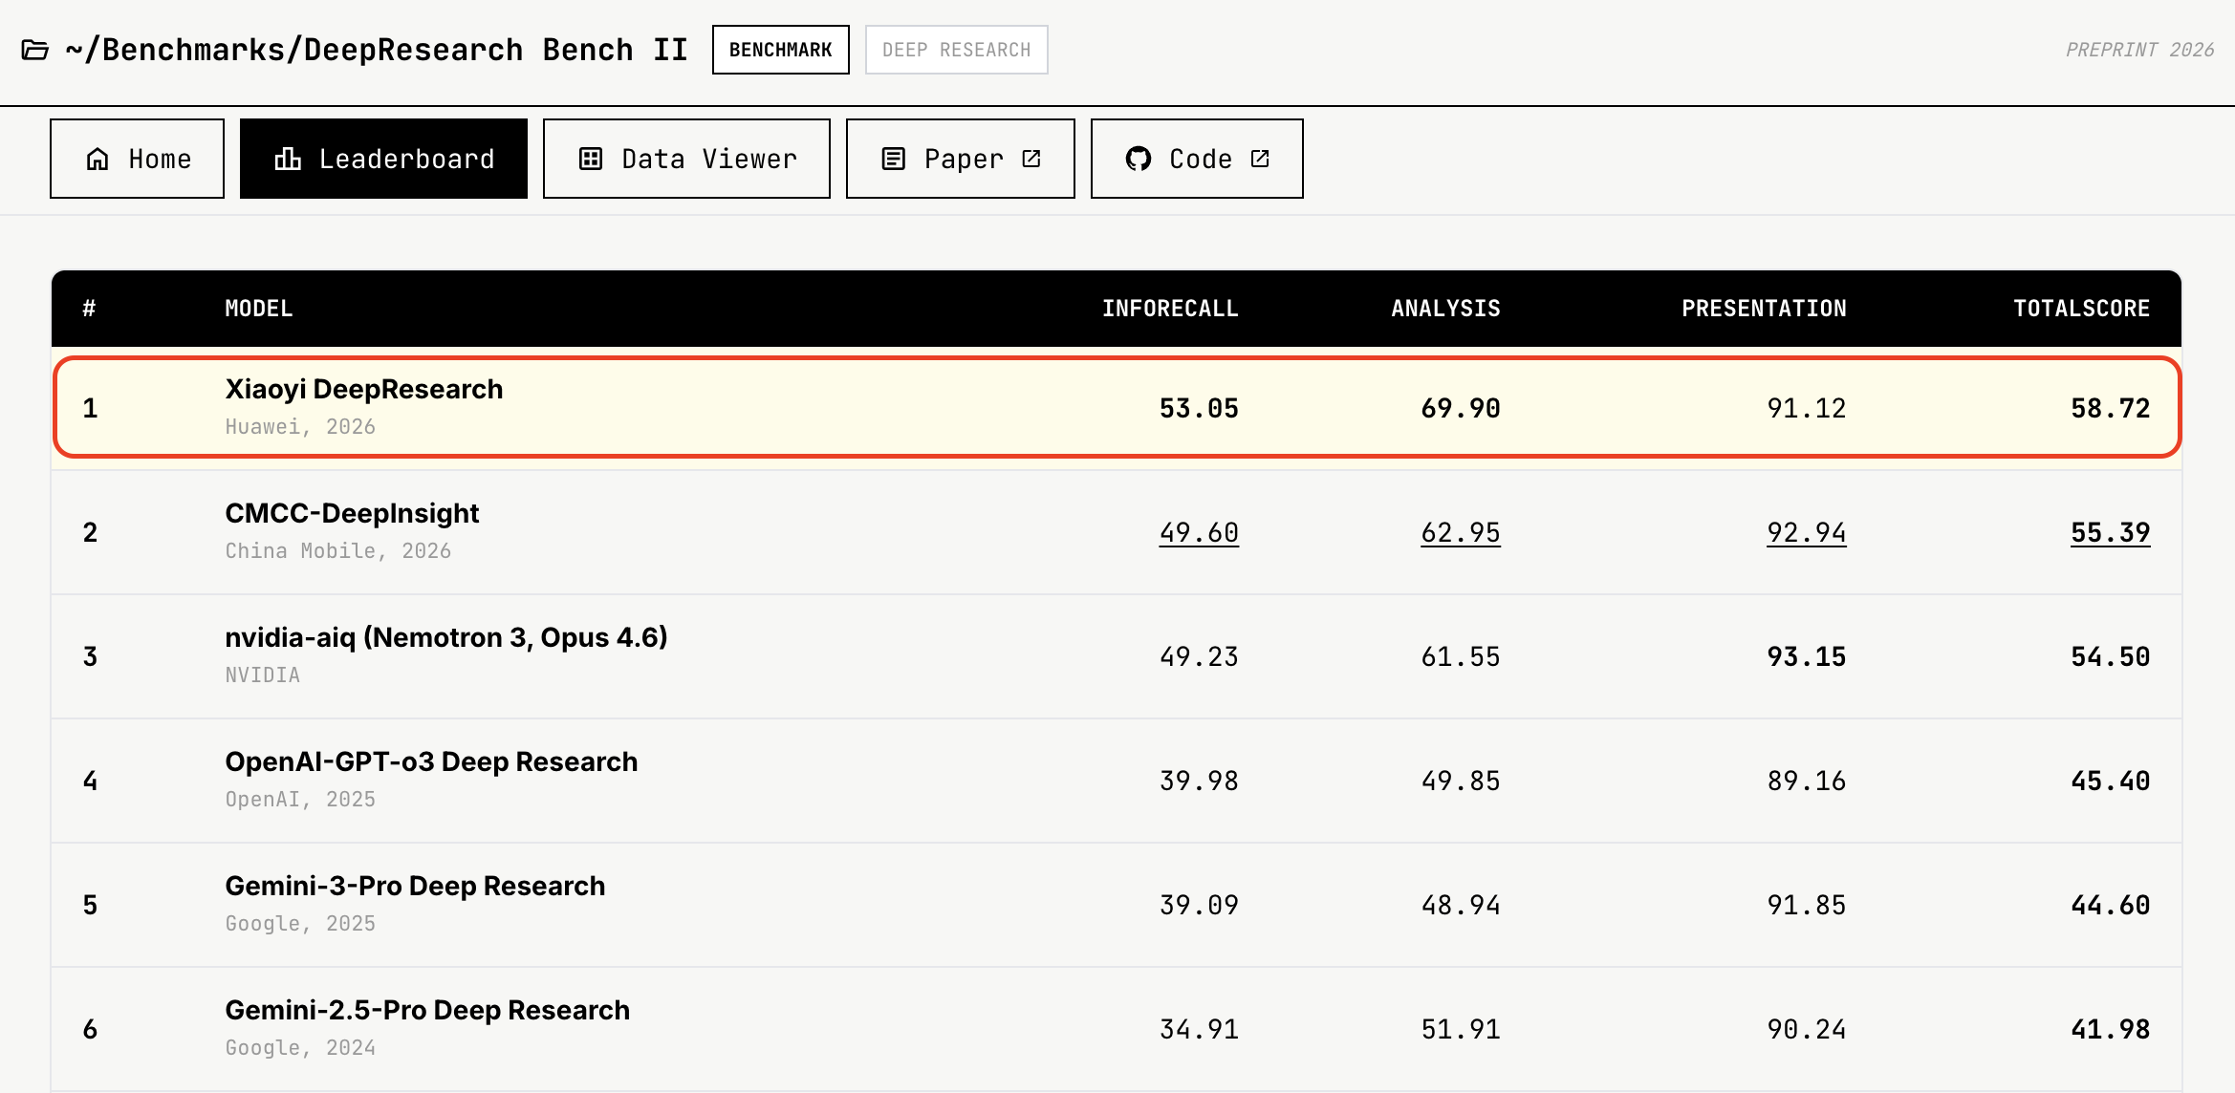Click the Google, 2025 subtitle

click(x=300, y=924)
